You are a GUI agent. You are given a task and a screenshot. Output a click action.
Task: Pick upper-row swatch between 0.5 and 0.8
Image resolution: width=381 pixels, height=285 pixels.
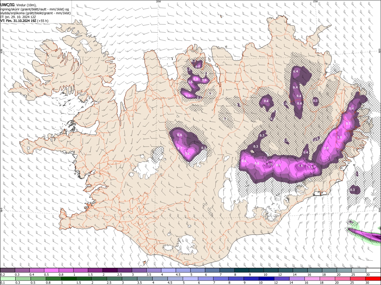point(51,270)
